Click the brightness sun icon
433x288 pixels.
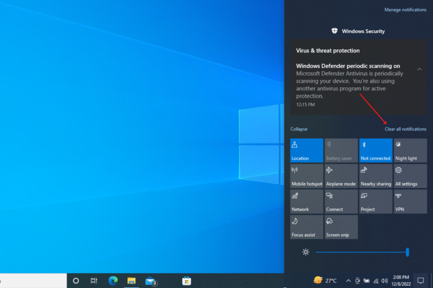(x=306, y=252)
